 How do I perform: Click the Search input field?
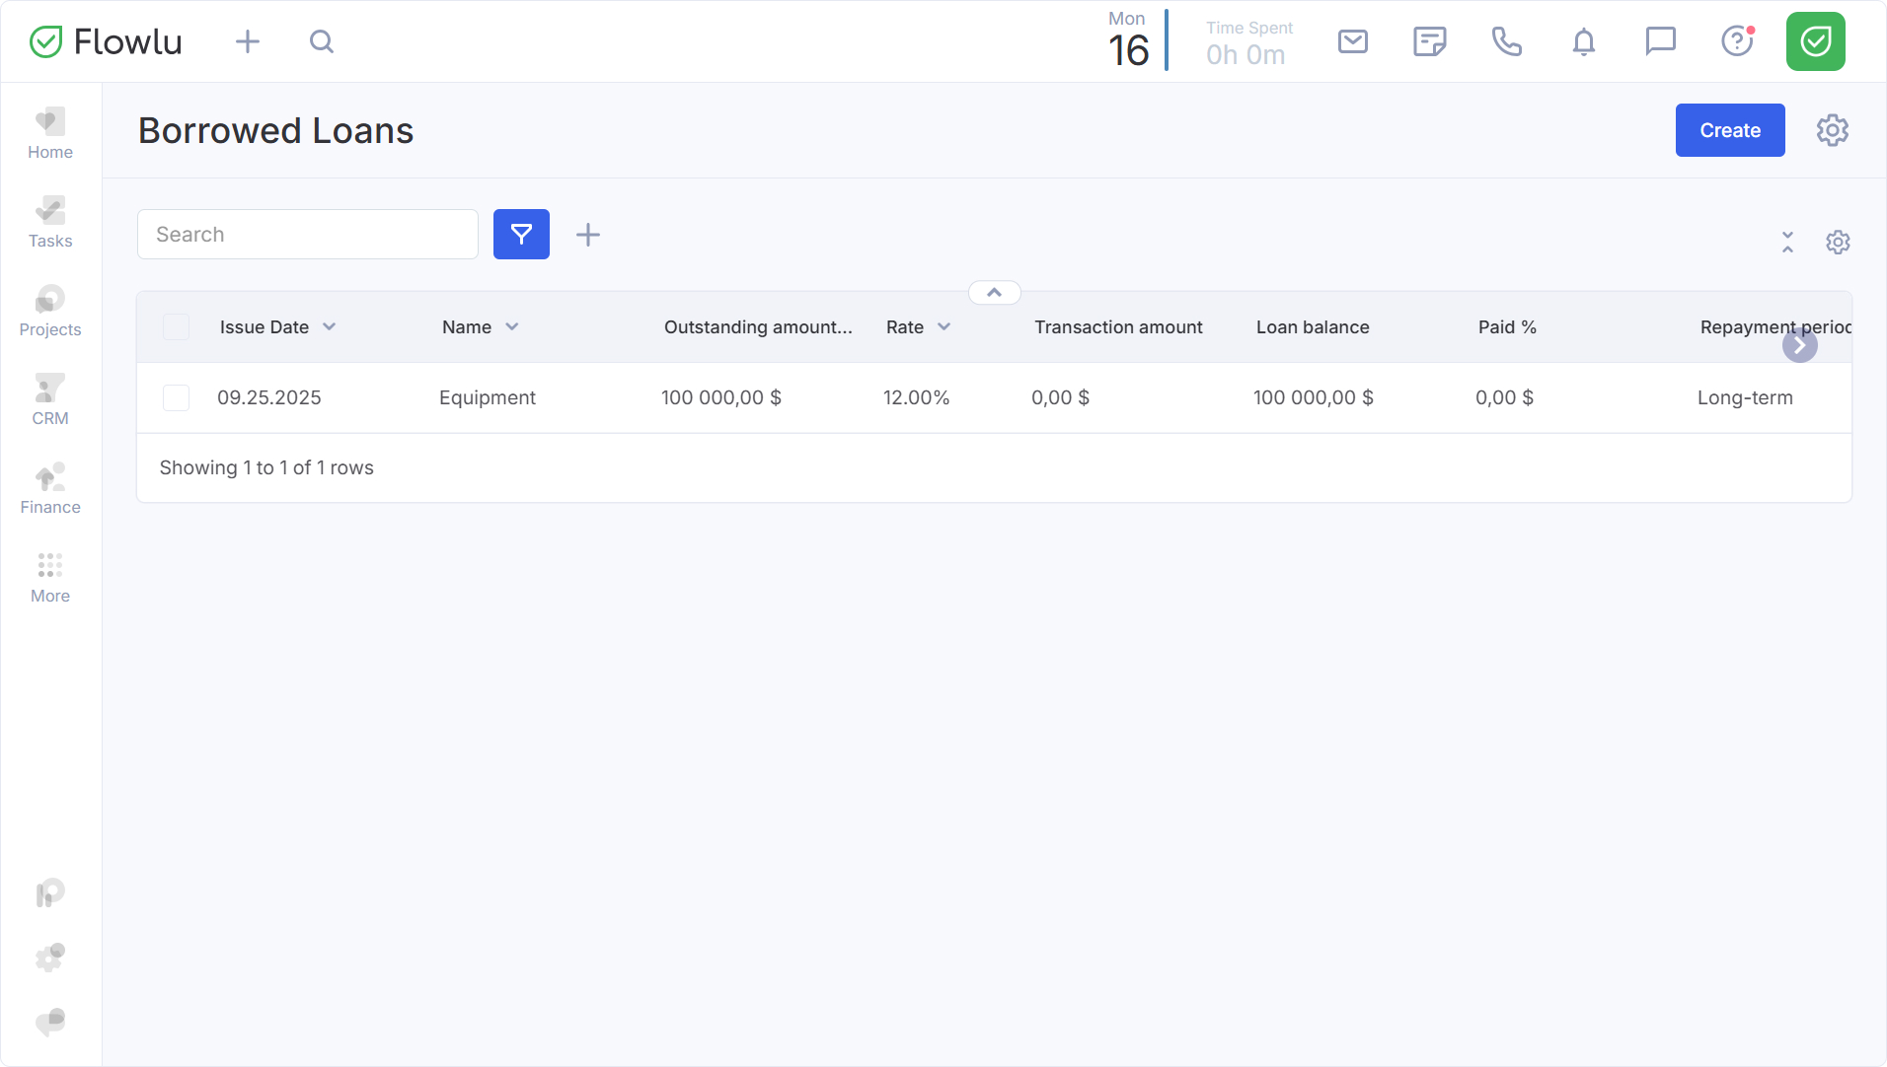pyautogui.click(x=308, y=235)
